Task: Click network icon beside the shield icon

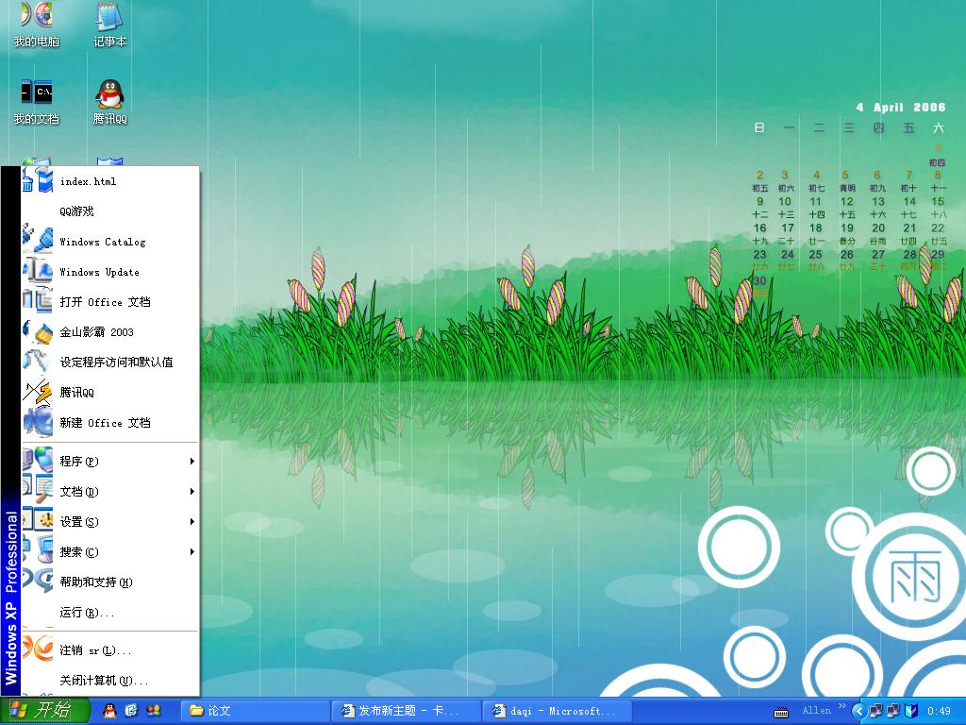Action: (x=893, y=711)
